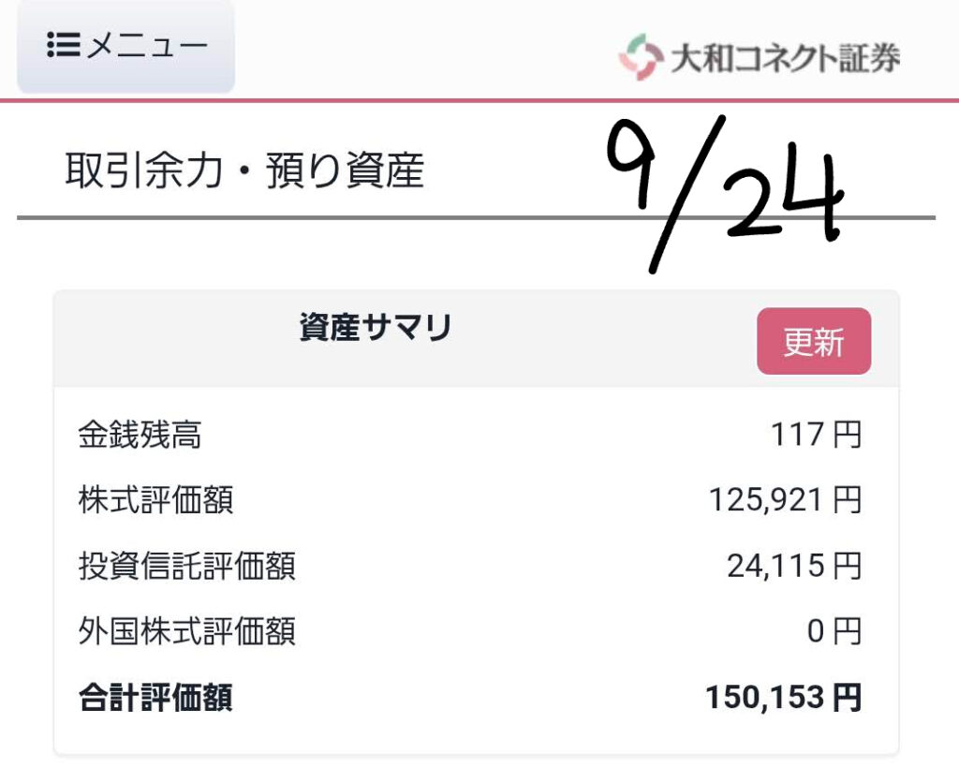The image size is (959, 769).
Task: Click the 125,921 円 stock valuation amount
Action: click(785, 500)
